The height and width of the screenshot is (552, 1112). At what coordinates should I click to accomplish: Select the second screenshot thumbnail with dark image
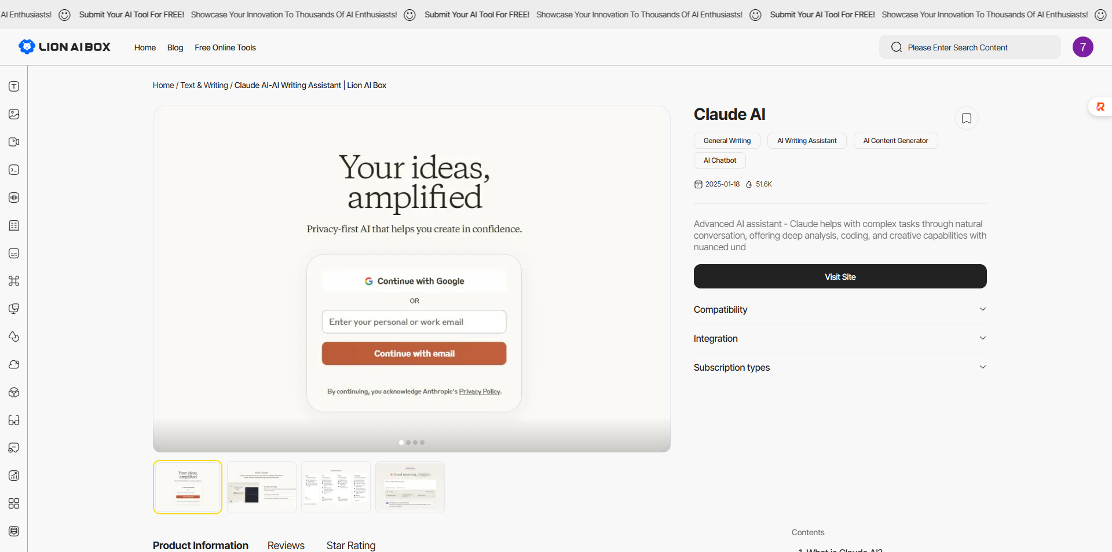click(x=262, y=487)
